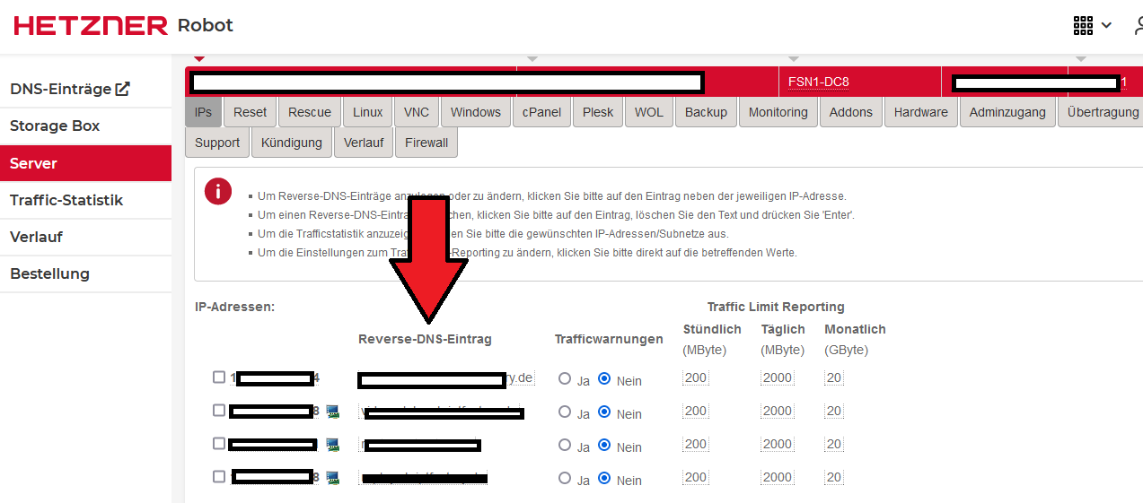This screenshot has height=503, width=1143.
Task: Click the user account icon
Action: coord(1136,25)
